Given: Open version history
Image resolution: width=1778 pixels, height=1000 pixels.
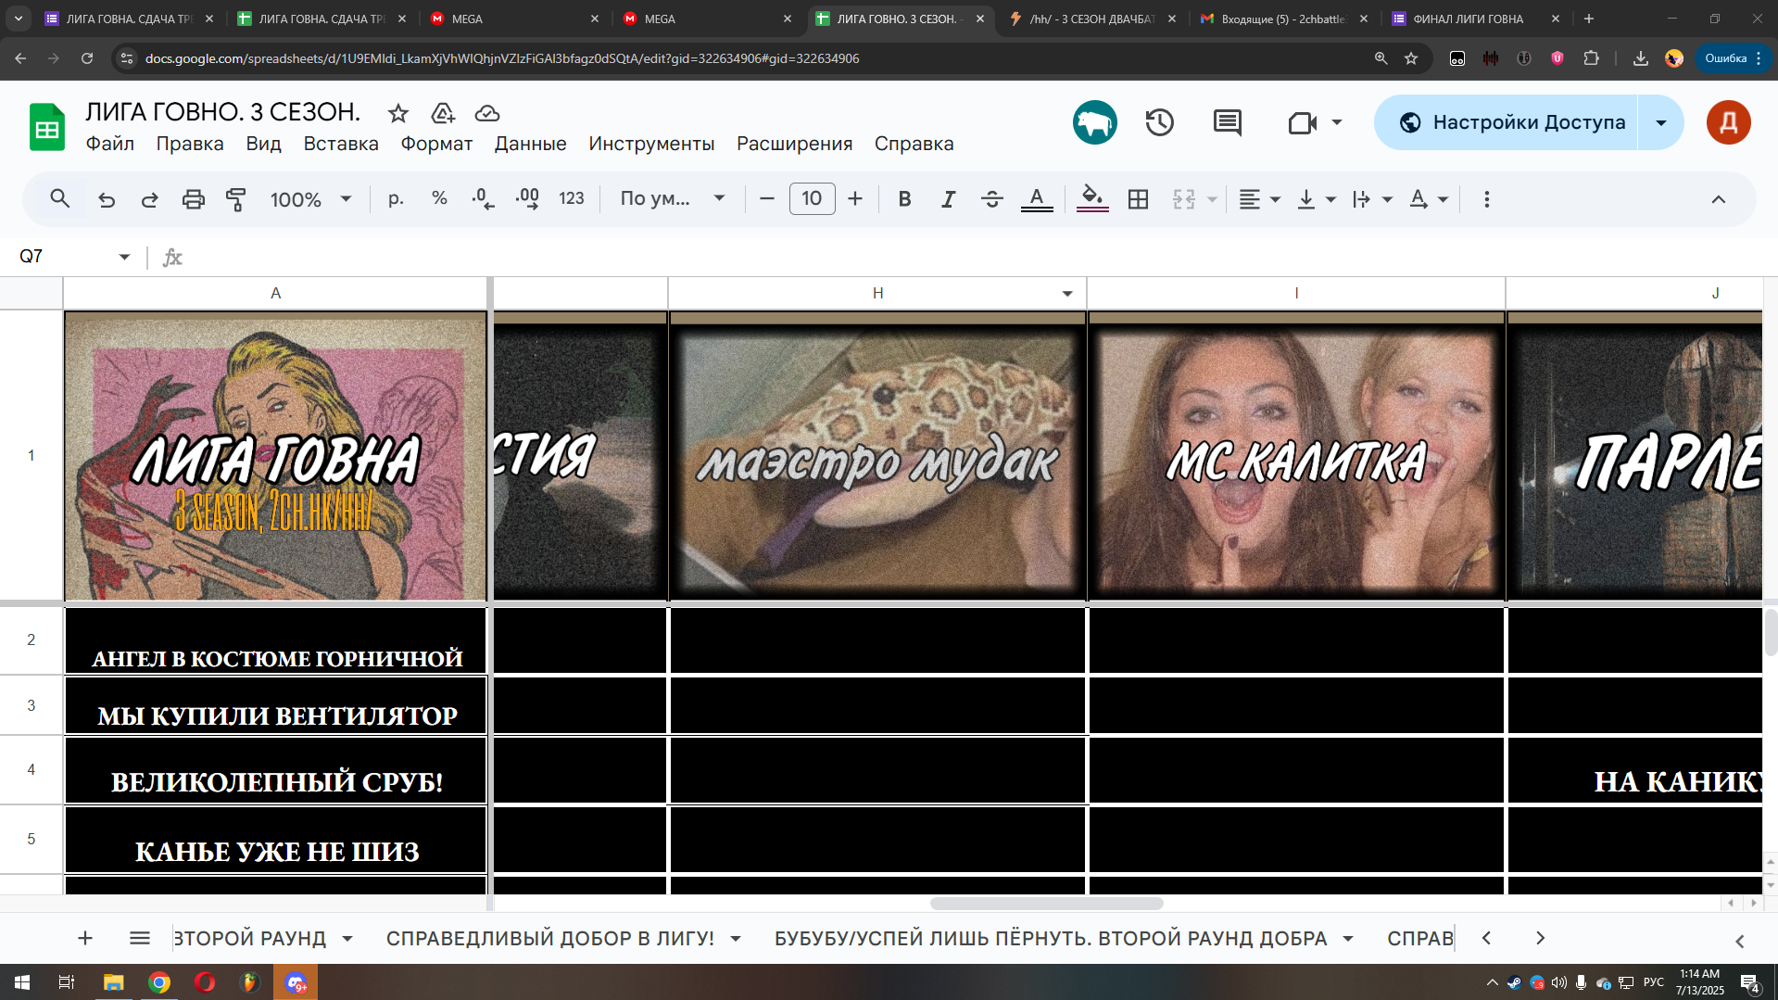Looking at the screenshot, I should tap(1160, 122).
